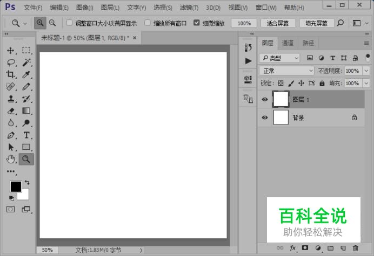Switch to the 通道 tab
374x256 pixels.
(288, 43)
